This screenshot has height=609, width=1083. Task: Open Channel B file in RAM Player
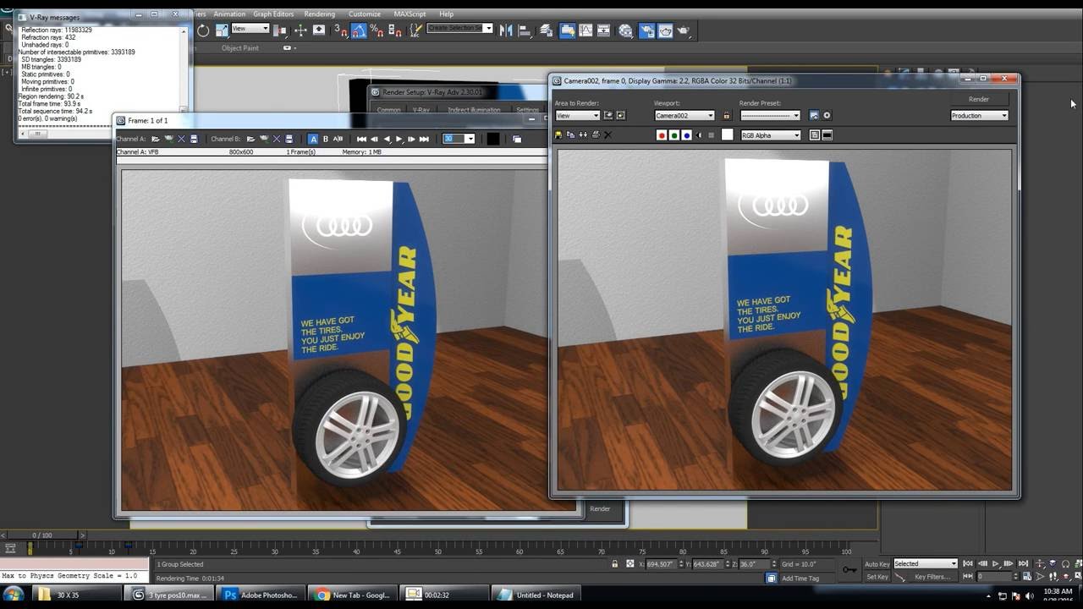pos(250,139)
